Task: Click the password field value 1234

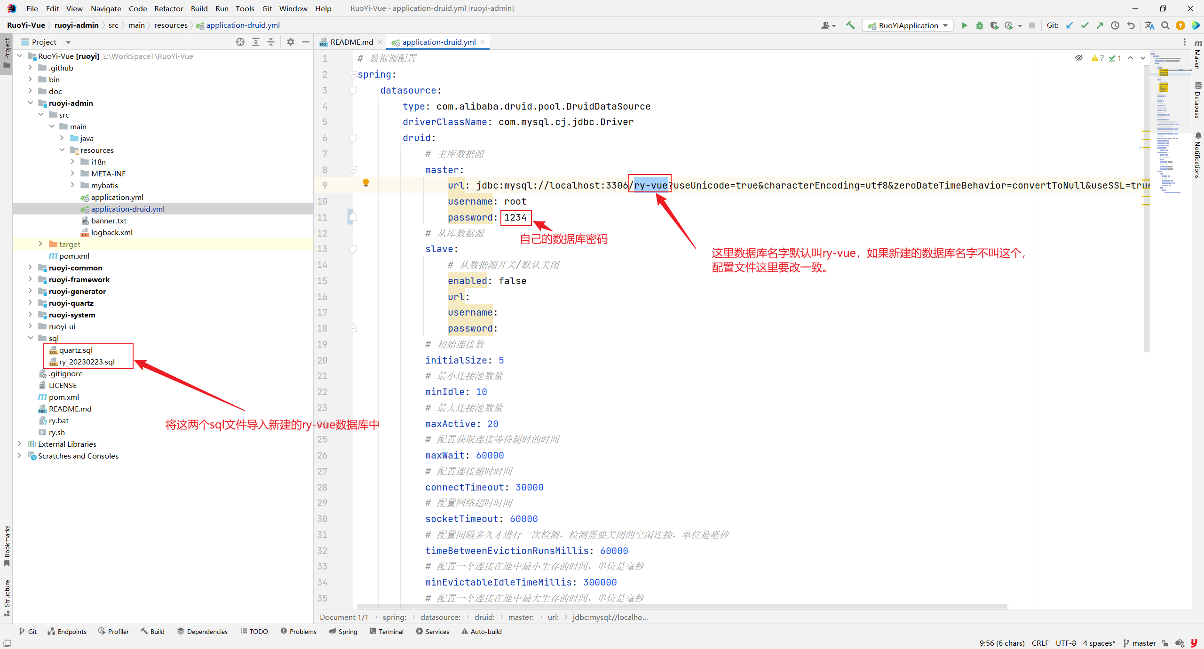Action: [515, 217]
